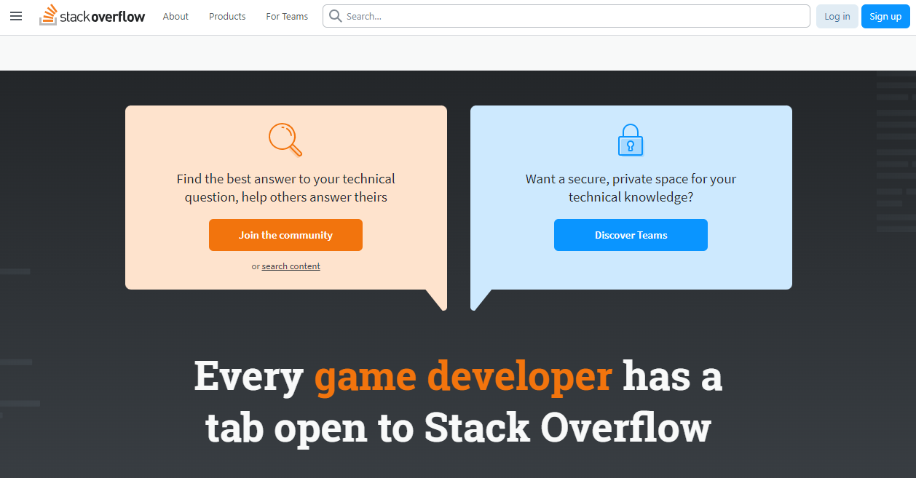Click the highlighted game developer text
This screenshot has height=478, width=916.
(x=462, y=375)
